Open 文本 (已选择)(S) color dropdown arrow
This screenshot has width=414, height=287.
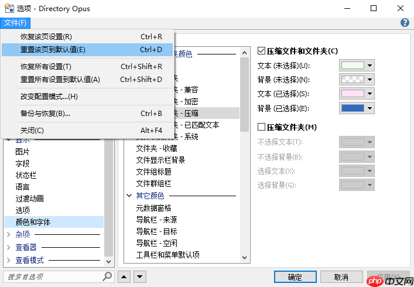pyautogui.click(x=369, y=94)
